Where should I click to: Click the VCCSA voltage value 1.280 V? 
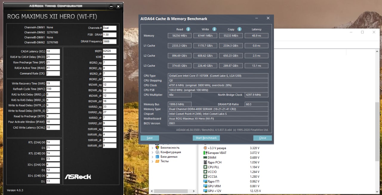[x=255, y=177]
